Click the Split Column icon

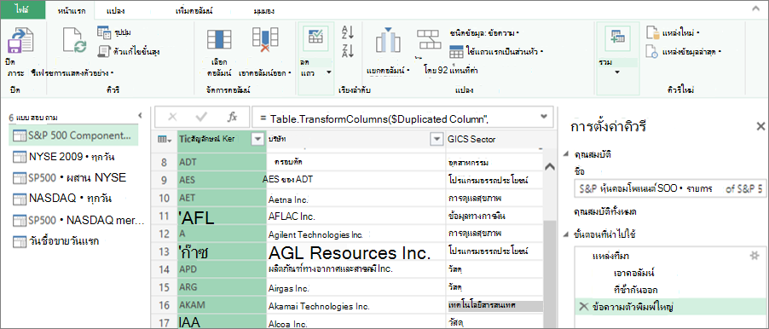tap(388, 41)
